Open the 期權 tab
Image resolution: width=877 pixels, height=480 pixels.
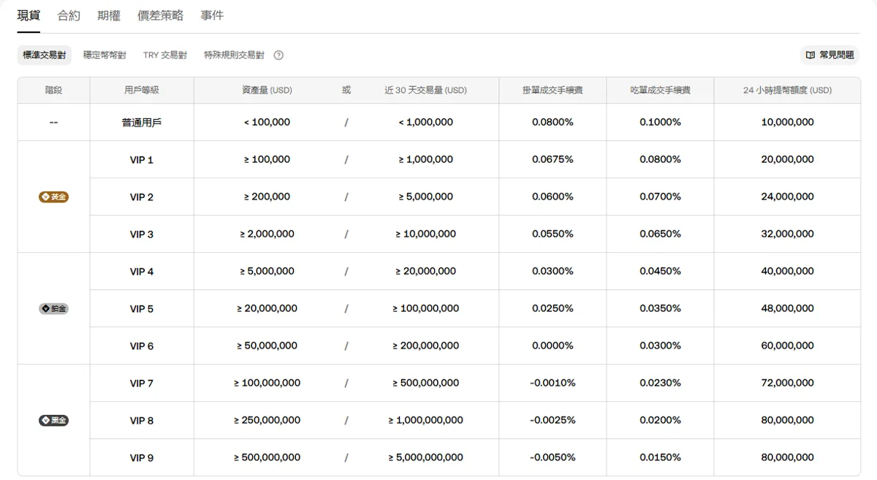pos(109,15)
